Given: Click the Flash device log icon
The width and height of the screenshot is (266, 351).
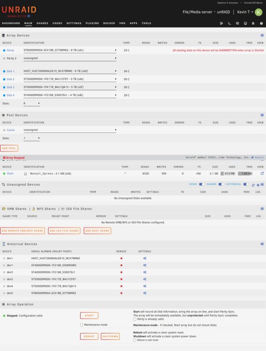Looking at the screenshot, I should click(x=25, y=174).
